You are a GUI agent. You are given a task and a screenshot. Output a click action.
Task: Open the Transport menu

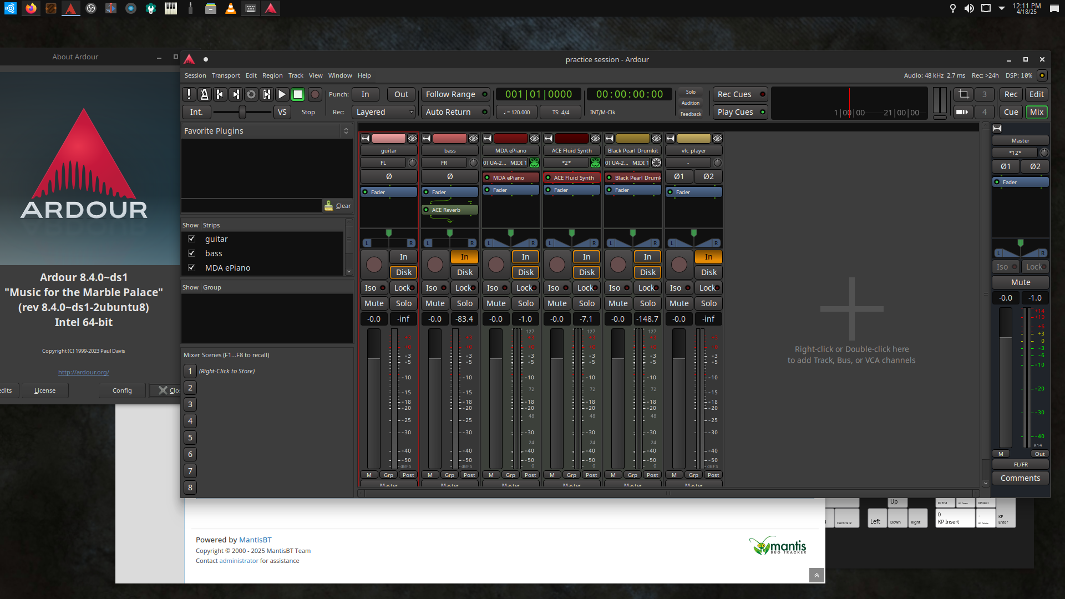point(226,75)
